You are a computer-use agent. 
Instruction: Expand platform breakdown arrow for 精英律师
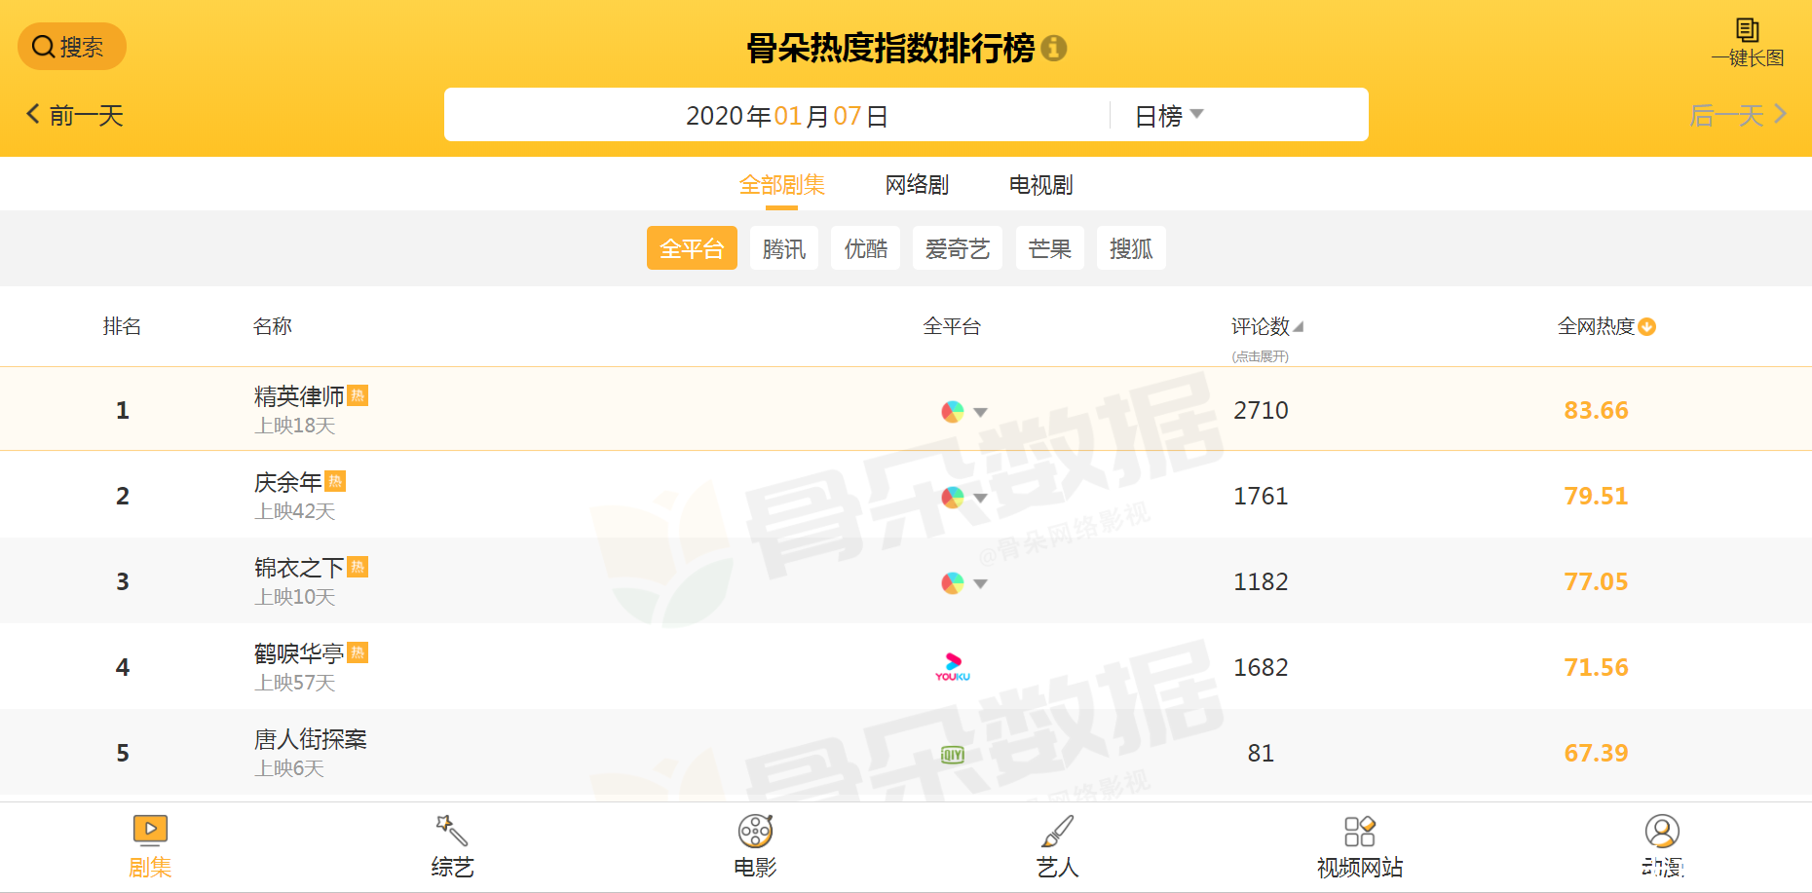click(x=982, y=412)
